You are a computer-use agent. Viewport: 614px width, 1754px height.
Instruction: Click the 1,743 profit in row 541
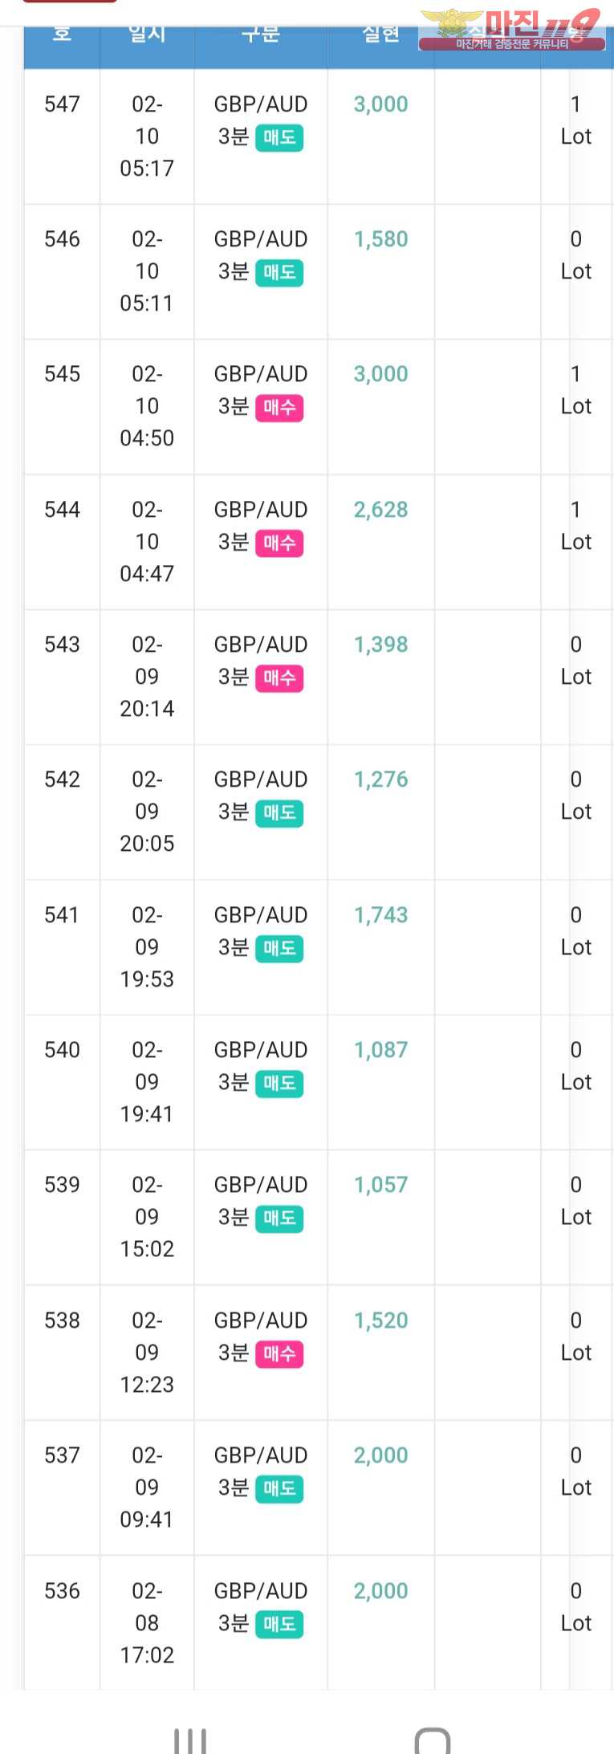(380, 915)
